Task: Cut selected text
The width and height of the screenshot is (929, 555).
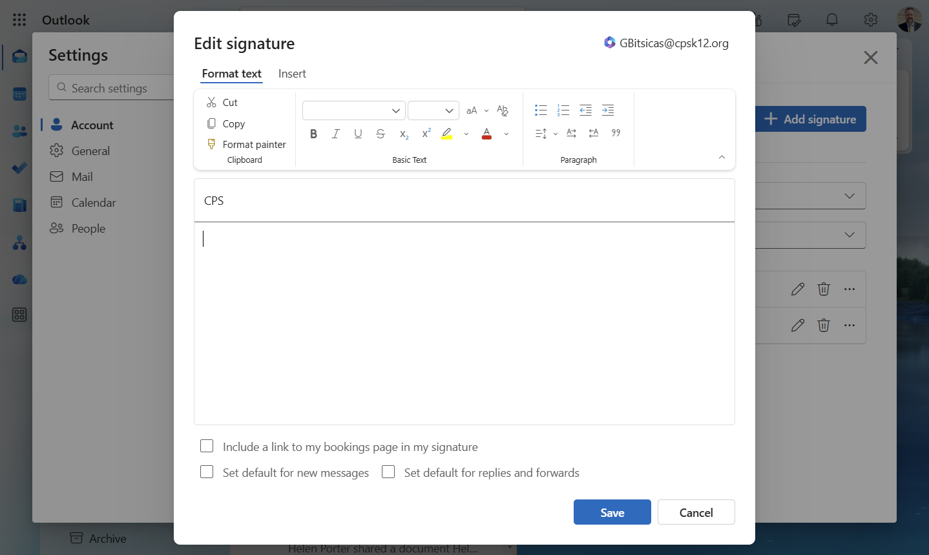Action: click(222, 103)
